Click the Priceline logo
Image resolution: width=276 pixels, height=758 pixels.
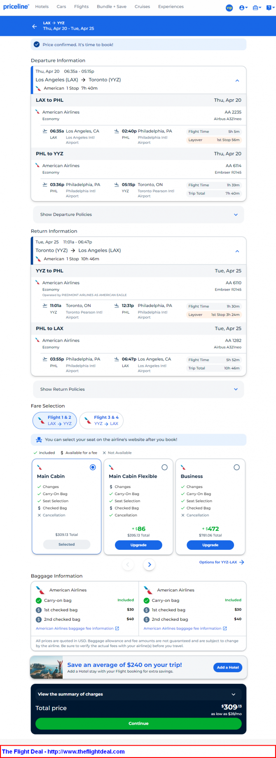click(16, 7)
